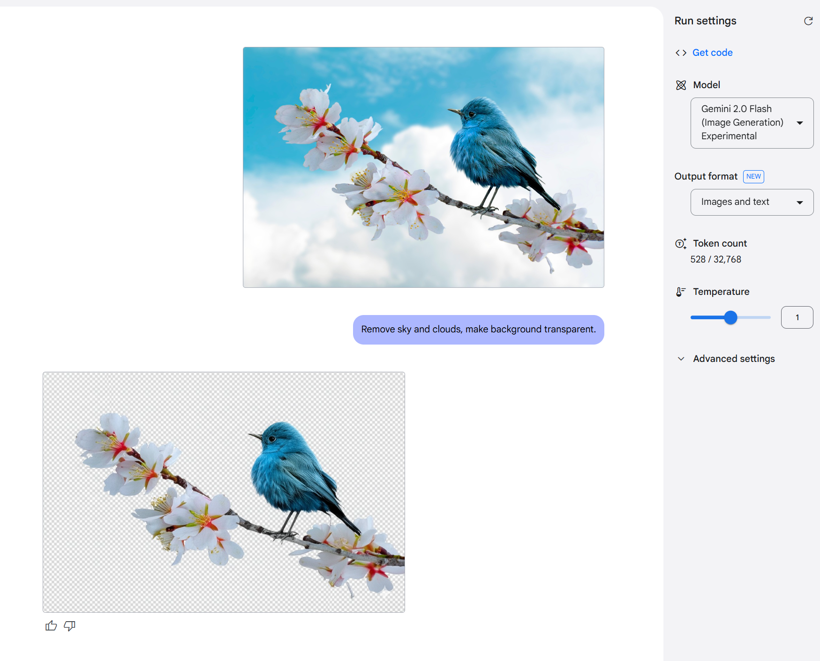The width and height of the screenshot is (820, 661).
Task: Click the Model icon beside the Model label
Action: (x=681, y=85)
